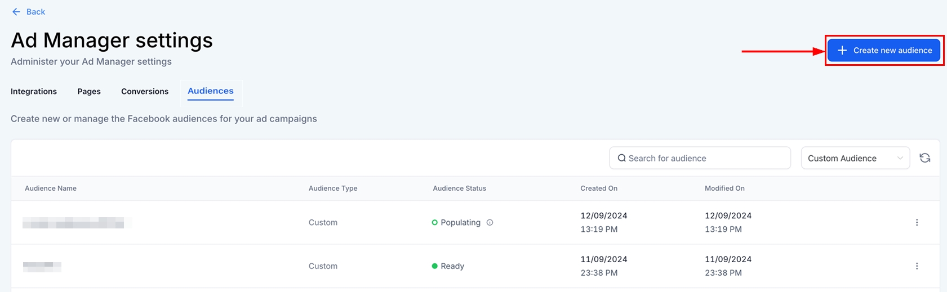Go back using the Back arrow link
This screenshot has height=292, width=947.
(x=28, y=12)
